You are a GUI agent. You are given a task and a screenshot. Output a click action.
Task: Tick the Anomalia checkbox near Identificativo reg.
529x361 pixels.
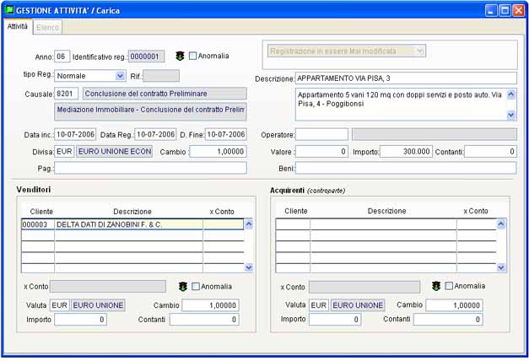click(192, 56)
